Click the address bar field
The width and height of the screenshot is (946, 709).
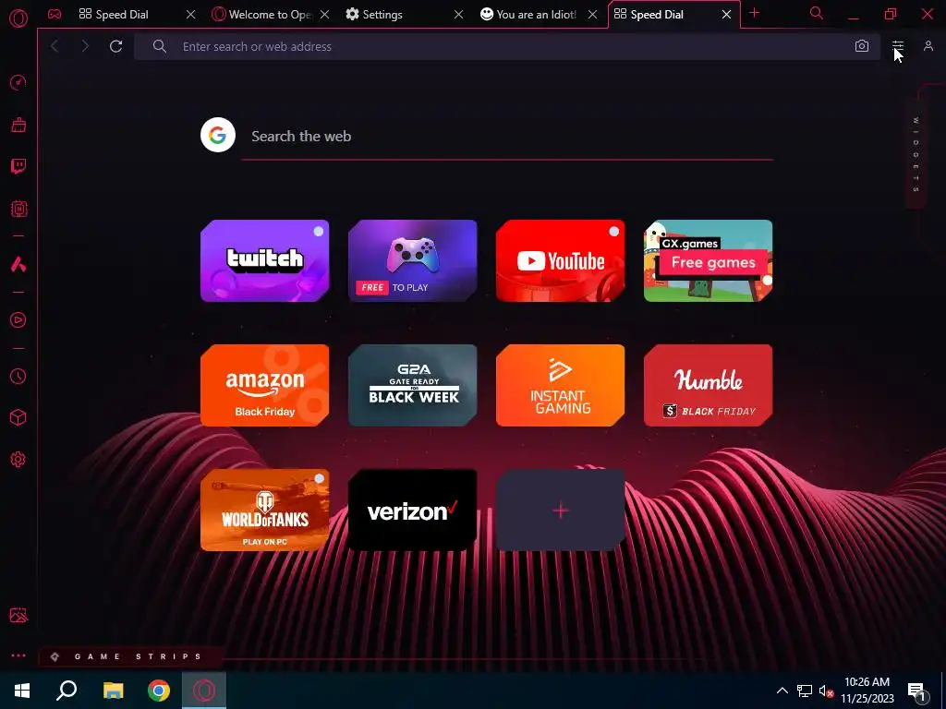(507, 46)
